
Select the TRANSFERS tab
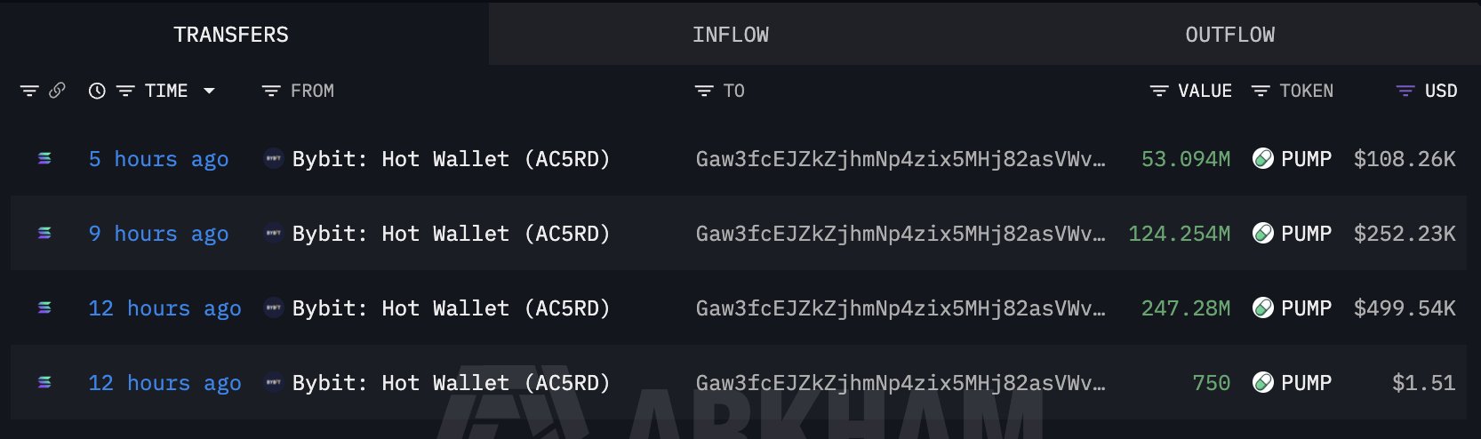tap(231, 35)
